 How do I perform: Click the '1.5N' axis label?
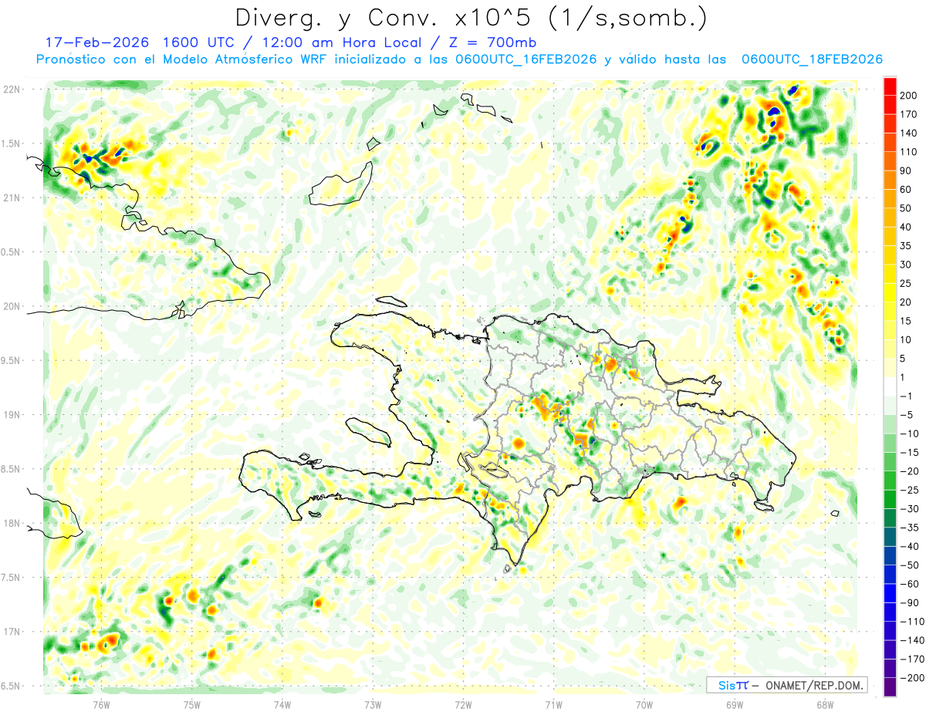pos(11,143)
